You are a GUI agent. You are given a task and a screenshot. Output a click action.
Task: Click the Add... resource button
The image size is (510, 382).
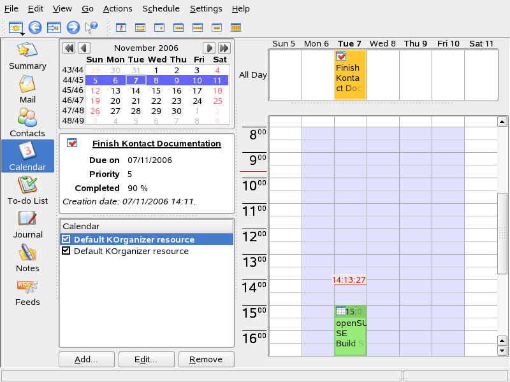87,359
